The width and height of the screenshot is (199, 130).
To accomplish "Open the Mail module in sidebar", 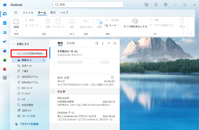I will [5, 14].
